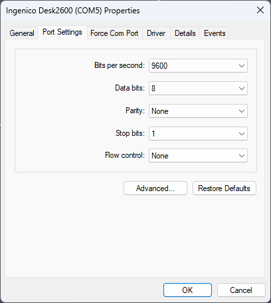
Task: Switch to the Details tab
Action: [x=185, y=33]
